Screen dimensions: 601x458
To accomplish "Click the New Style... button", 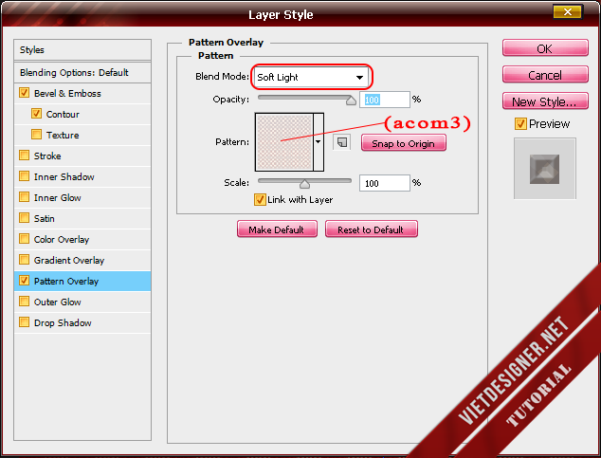I will pyautogui.click(x=545, y=101).
